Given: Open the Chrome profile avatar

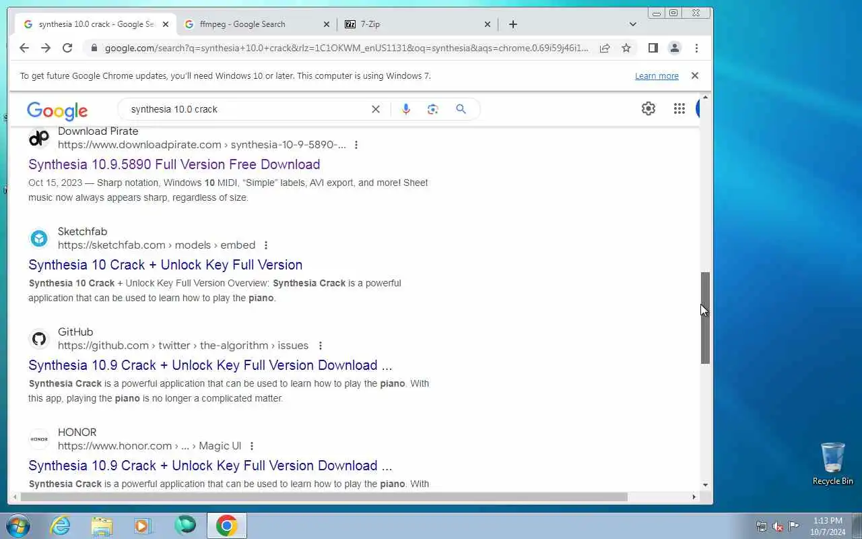Looking at the screenshot, I should tap(674, 48).
